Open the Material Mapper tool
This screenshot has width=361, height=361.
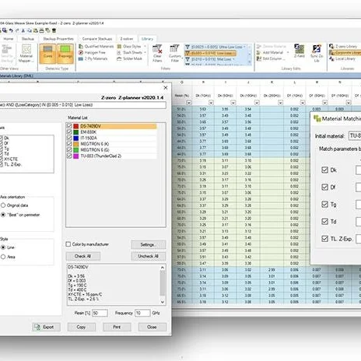tap(26, 54)
